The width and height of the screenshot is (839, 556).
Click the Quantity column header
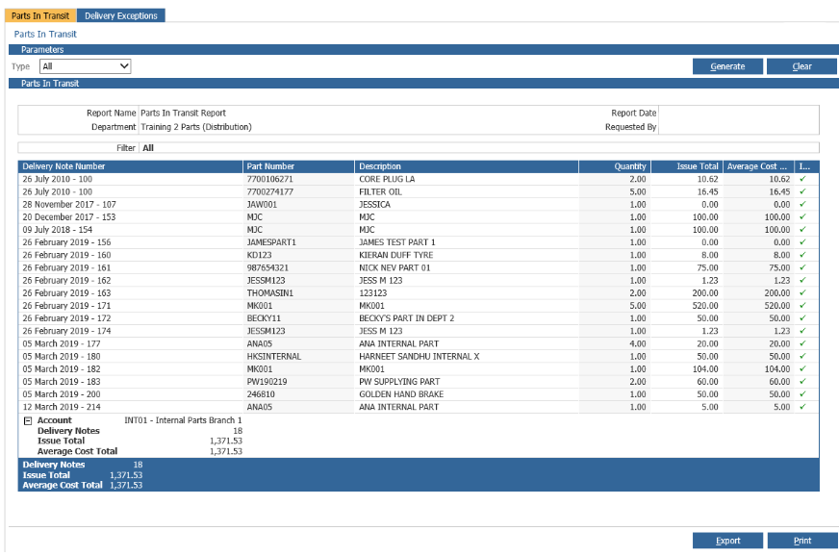coord(614,166)
